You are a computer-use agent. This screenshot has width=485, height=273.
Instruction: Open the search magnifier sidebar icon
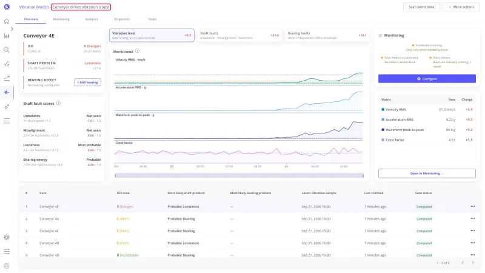7,50
